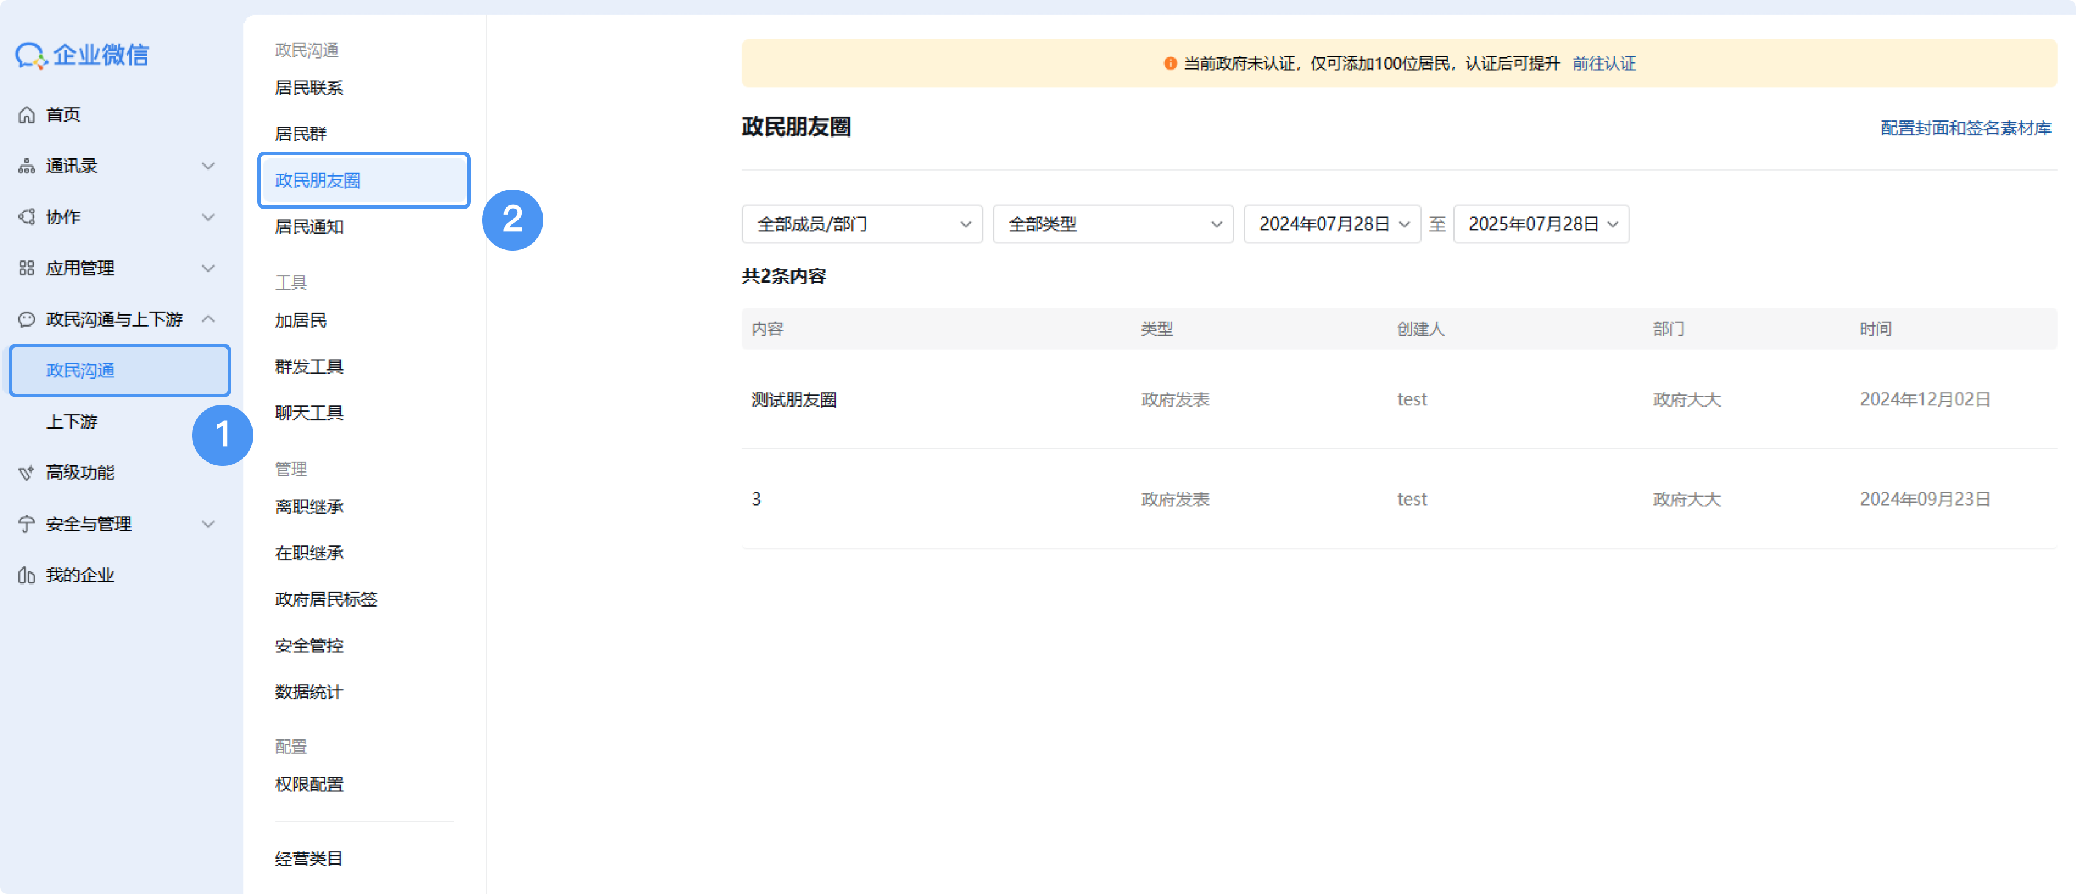Image resolution: width=2076 pixels, height=894 pixels.
Task: Click the home icon beside 首页
Action: pos(26,115)
